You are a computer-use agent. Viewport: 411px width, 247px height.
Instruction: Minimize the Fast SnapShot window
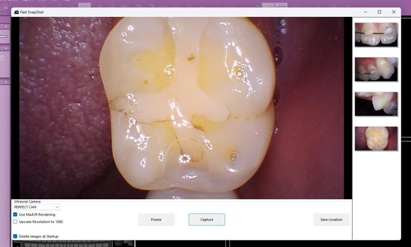[365, 12]
